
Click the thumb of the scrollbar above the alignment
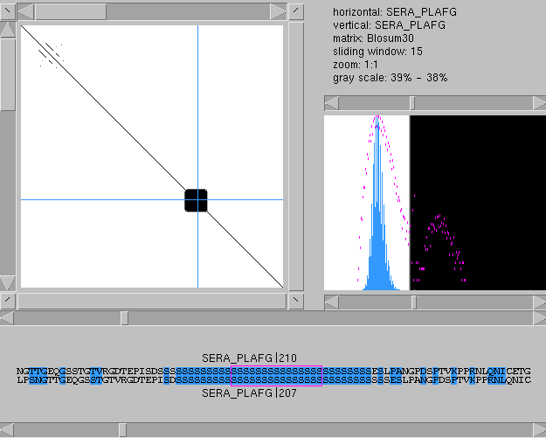(124, 318)
